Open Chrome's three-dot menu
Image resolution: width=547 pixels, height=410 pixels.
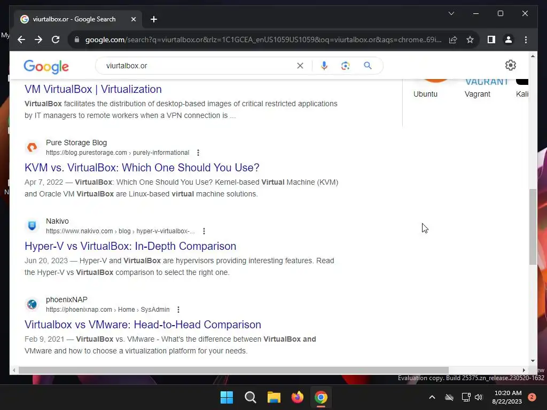(526, 40)
